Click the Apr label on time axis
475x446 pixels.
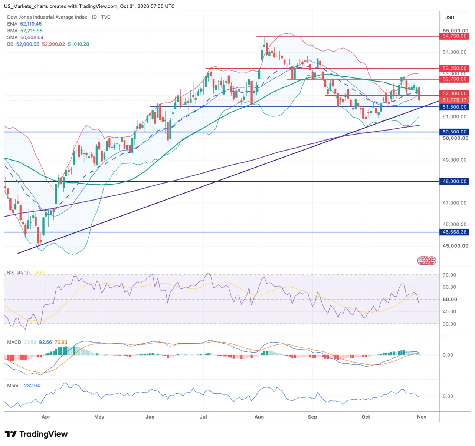(46, 417)
